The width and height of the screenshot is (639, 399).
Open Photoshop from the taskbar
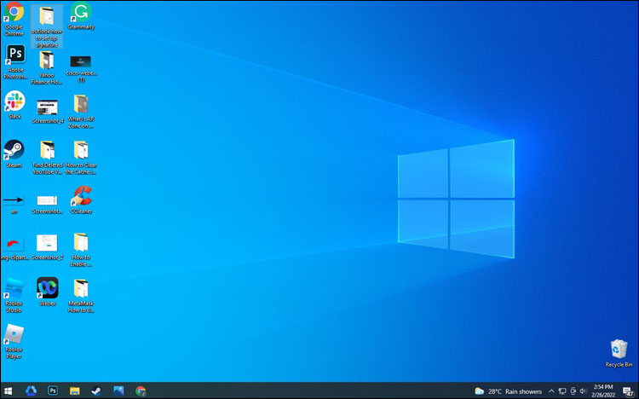(53, 390)
